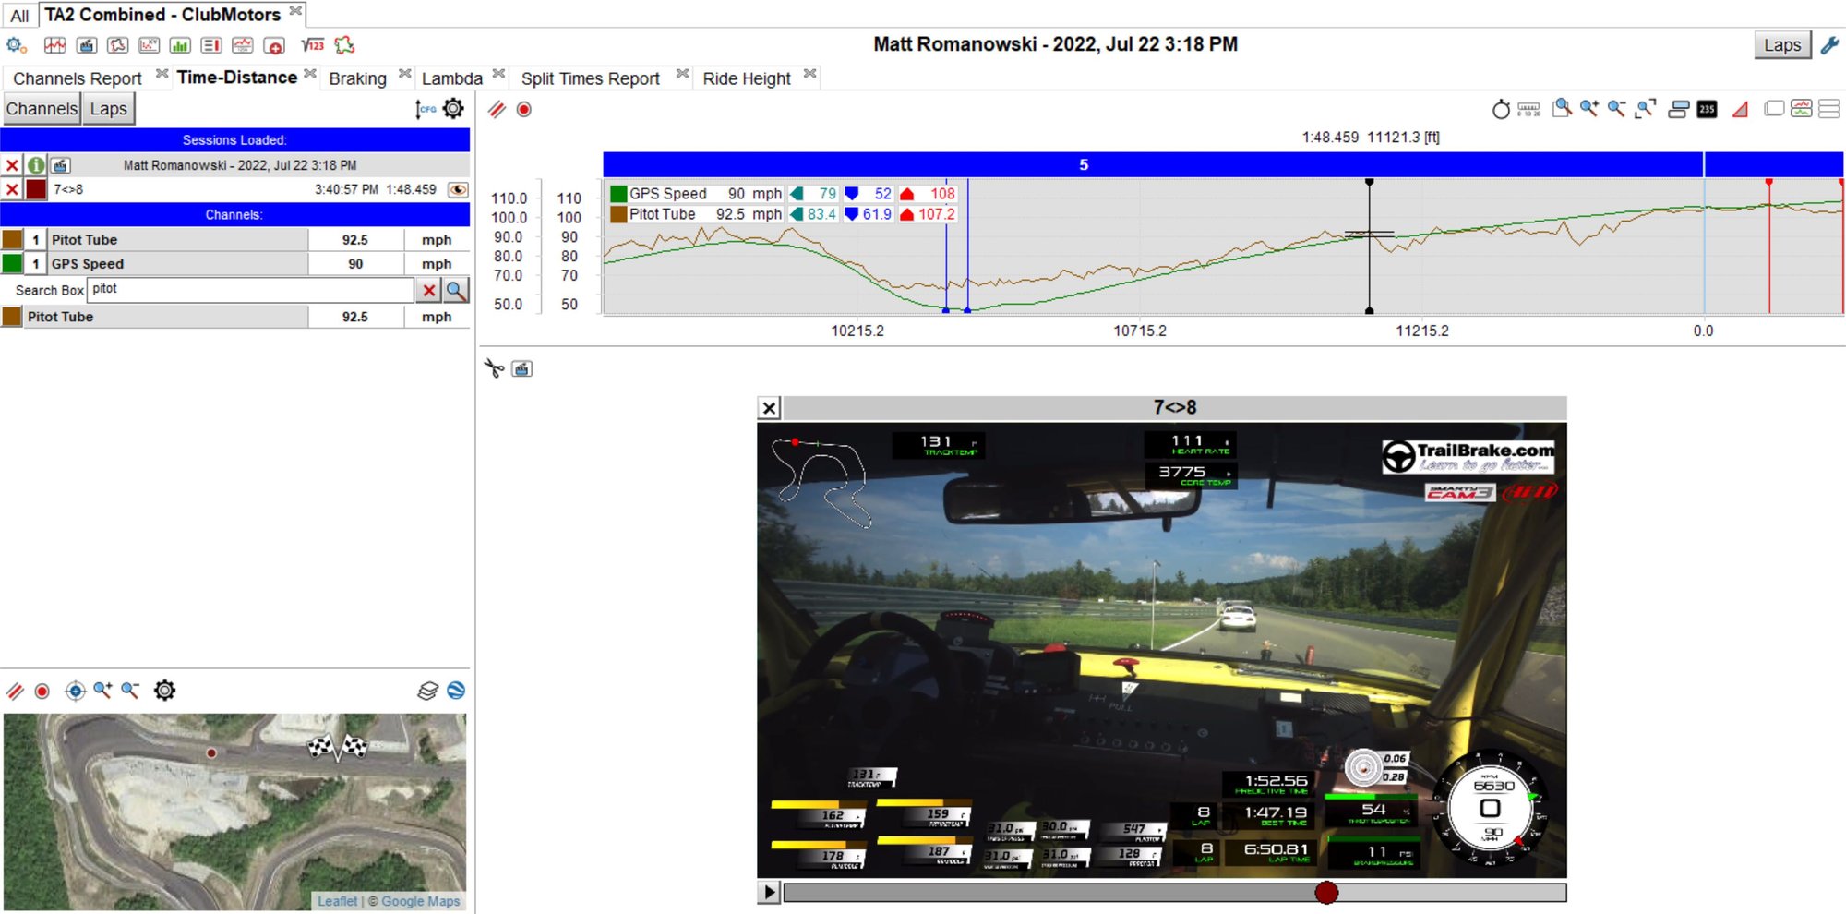
Task: Click the green track map toolbar icon
Action: click(x=344, y=45)
